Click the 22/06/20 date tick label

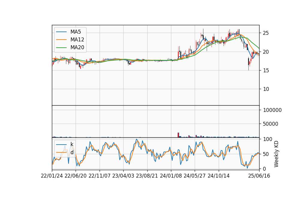click(76, 176)
